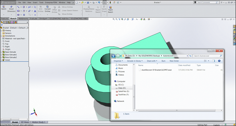Click Zoom to Fit icon in viewport
Image resolution: width=236 pixels, height=126 pixels.
(114, 19)
